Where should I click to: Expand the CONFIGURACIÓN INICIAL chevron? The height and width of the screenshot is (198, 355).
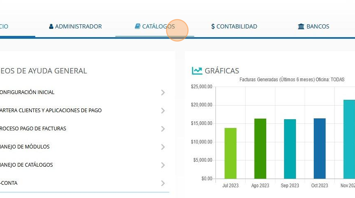[163, 92]
